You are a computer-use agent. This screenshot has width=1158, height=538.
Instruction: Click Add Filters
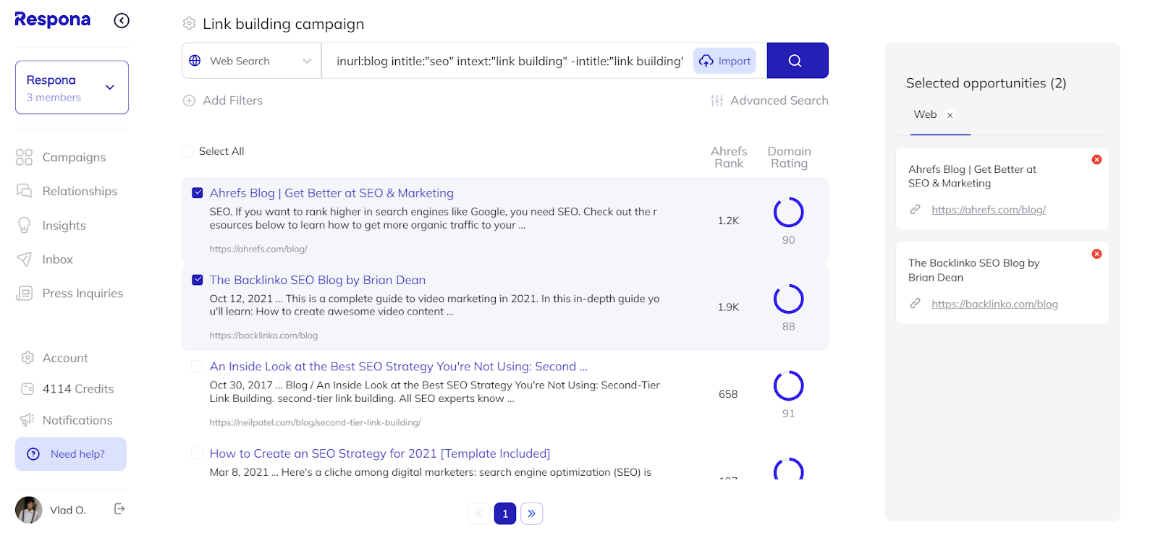pyautogui.click(x=223, y=101)
